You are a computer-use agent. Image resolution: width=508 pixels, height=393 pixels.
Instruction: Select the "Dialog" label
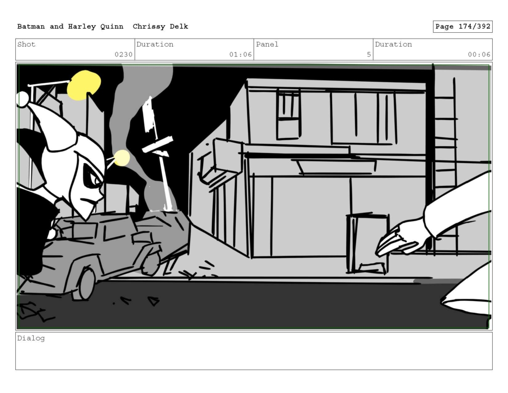(x=31, y=338)
